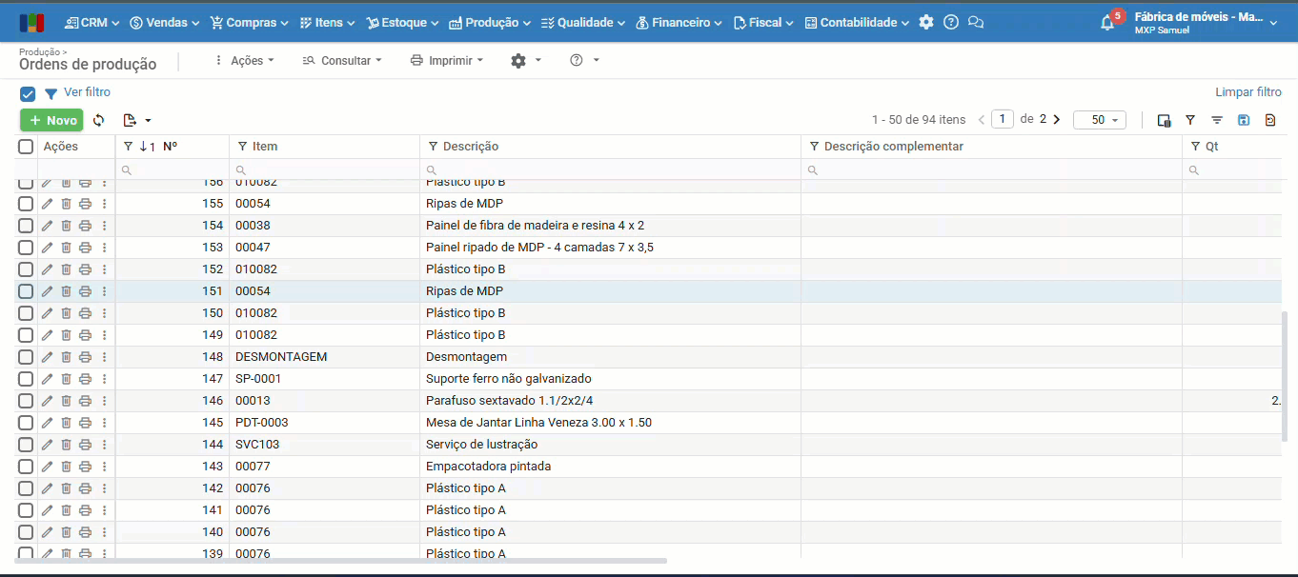Expand the company selector Fábrica de móveis
Screen dimensions: 1298x577
[1207, 22]
